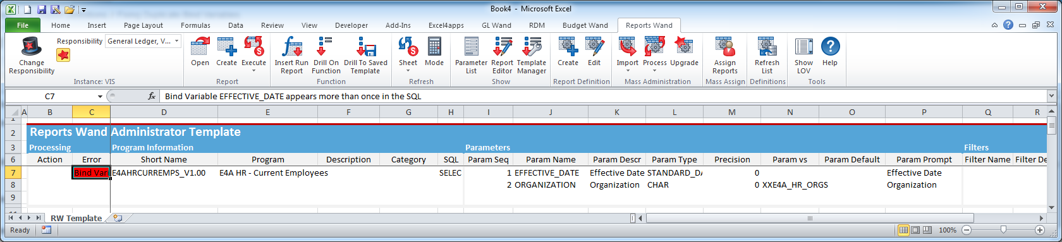1062x242 pixels.
Task: Switch to the Formulas tab
Action: (195, 25)
